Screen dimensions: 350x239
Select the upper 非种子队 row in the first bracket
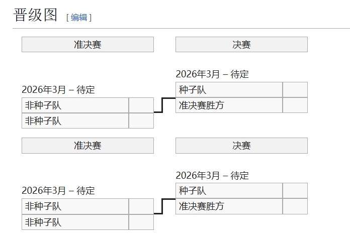point(75,105)
